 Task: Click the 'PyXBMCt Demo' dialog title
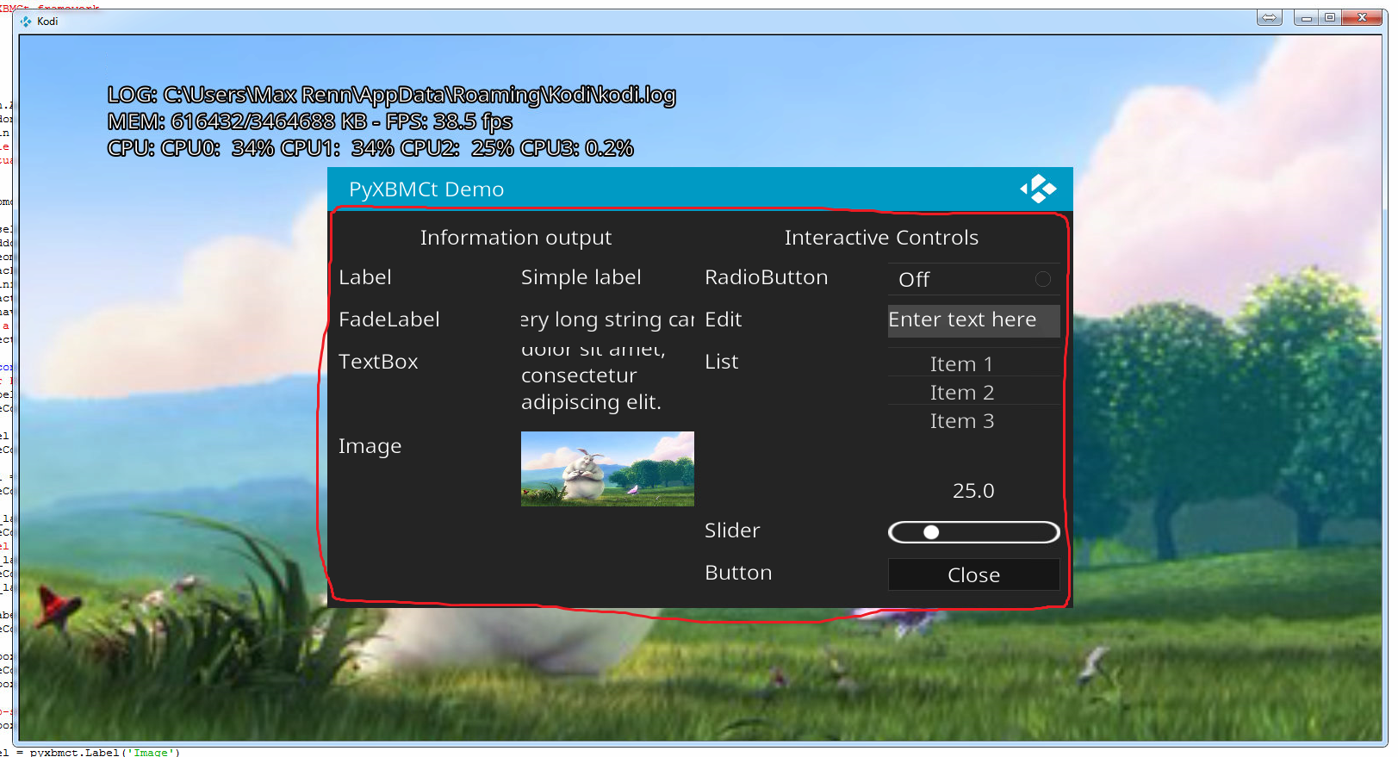pos(426,189)
